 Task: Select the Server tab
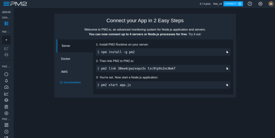(x=75, y=46)
